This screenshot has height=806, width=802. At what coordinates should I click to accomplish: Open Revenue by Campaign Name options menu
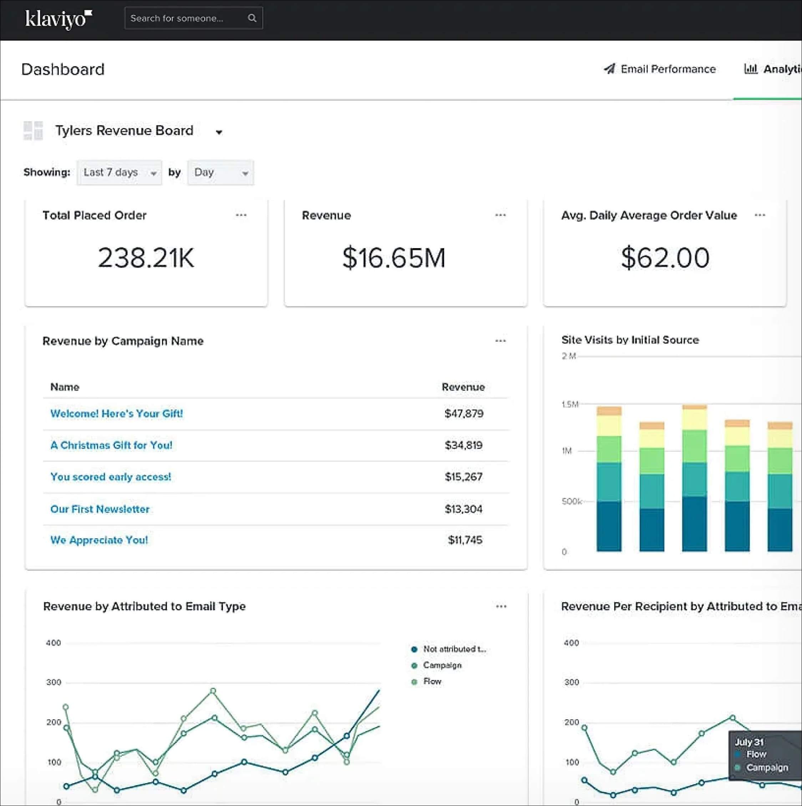tap(500, 341)
